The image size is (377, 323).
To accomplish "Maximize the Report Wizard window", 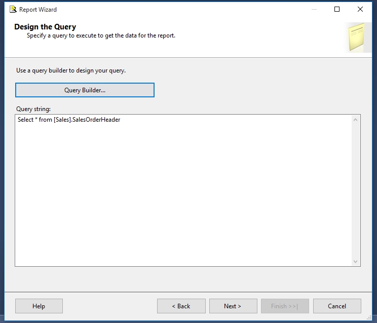I will 337,9.
